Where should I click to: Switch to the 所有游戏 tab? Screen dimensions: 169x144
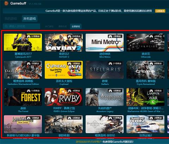pos(30,19)
